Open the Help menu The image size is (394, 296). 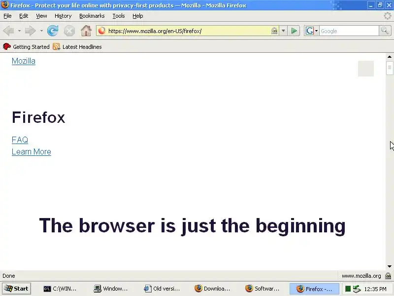[138, 16]
